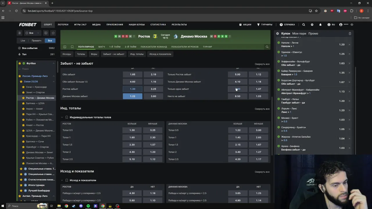Click the match statistics chart icon
372x209 pixels.
coord(65,47)
